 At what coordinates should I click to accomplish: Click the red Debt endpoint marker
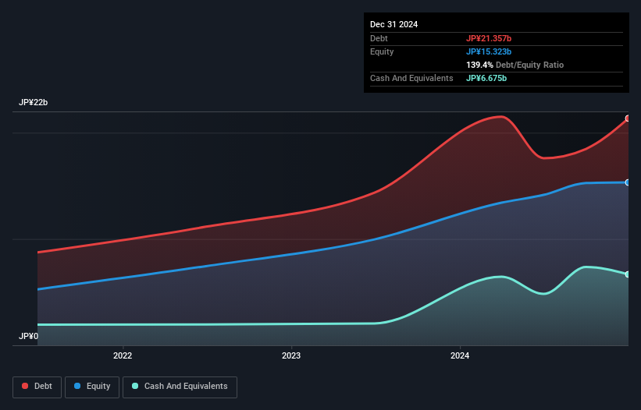point(628,118)
